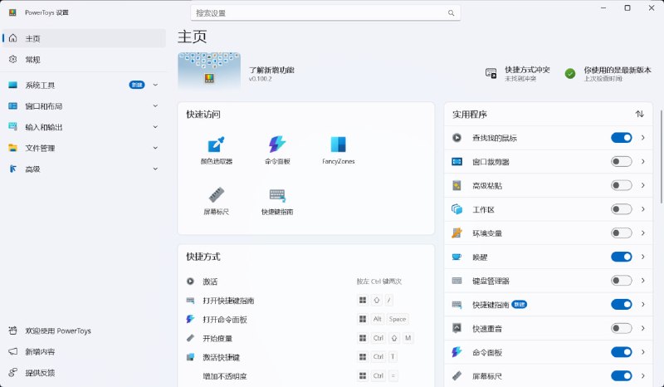The image size is (664, 387).
Task: Turn on the 环境变量 toggle
Action: pyautogui.click(x=621, y=233)
